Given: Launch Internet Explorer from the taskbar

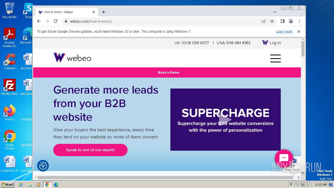Looking at the screenshot, I should tap(21, 185).
